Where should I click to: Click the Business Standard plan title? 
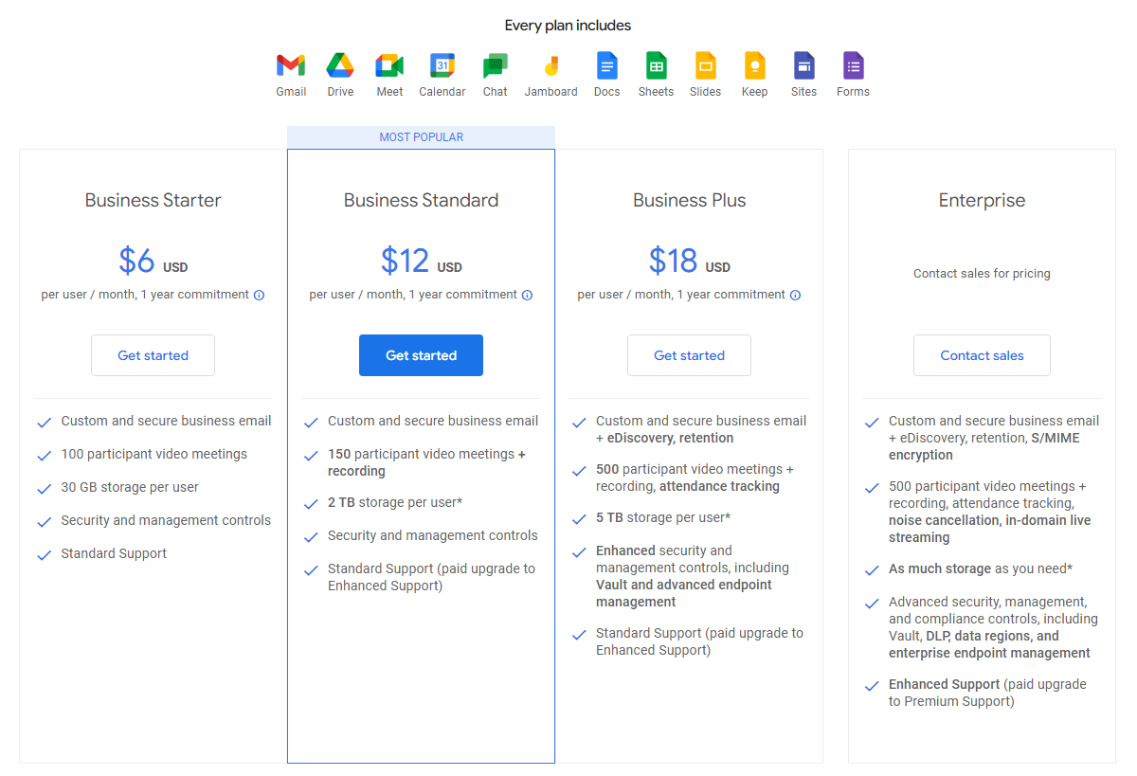click(421, 200)
